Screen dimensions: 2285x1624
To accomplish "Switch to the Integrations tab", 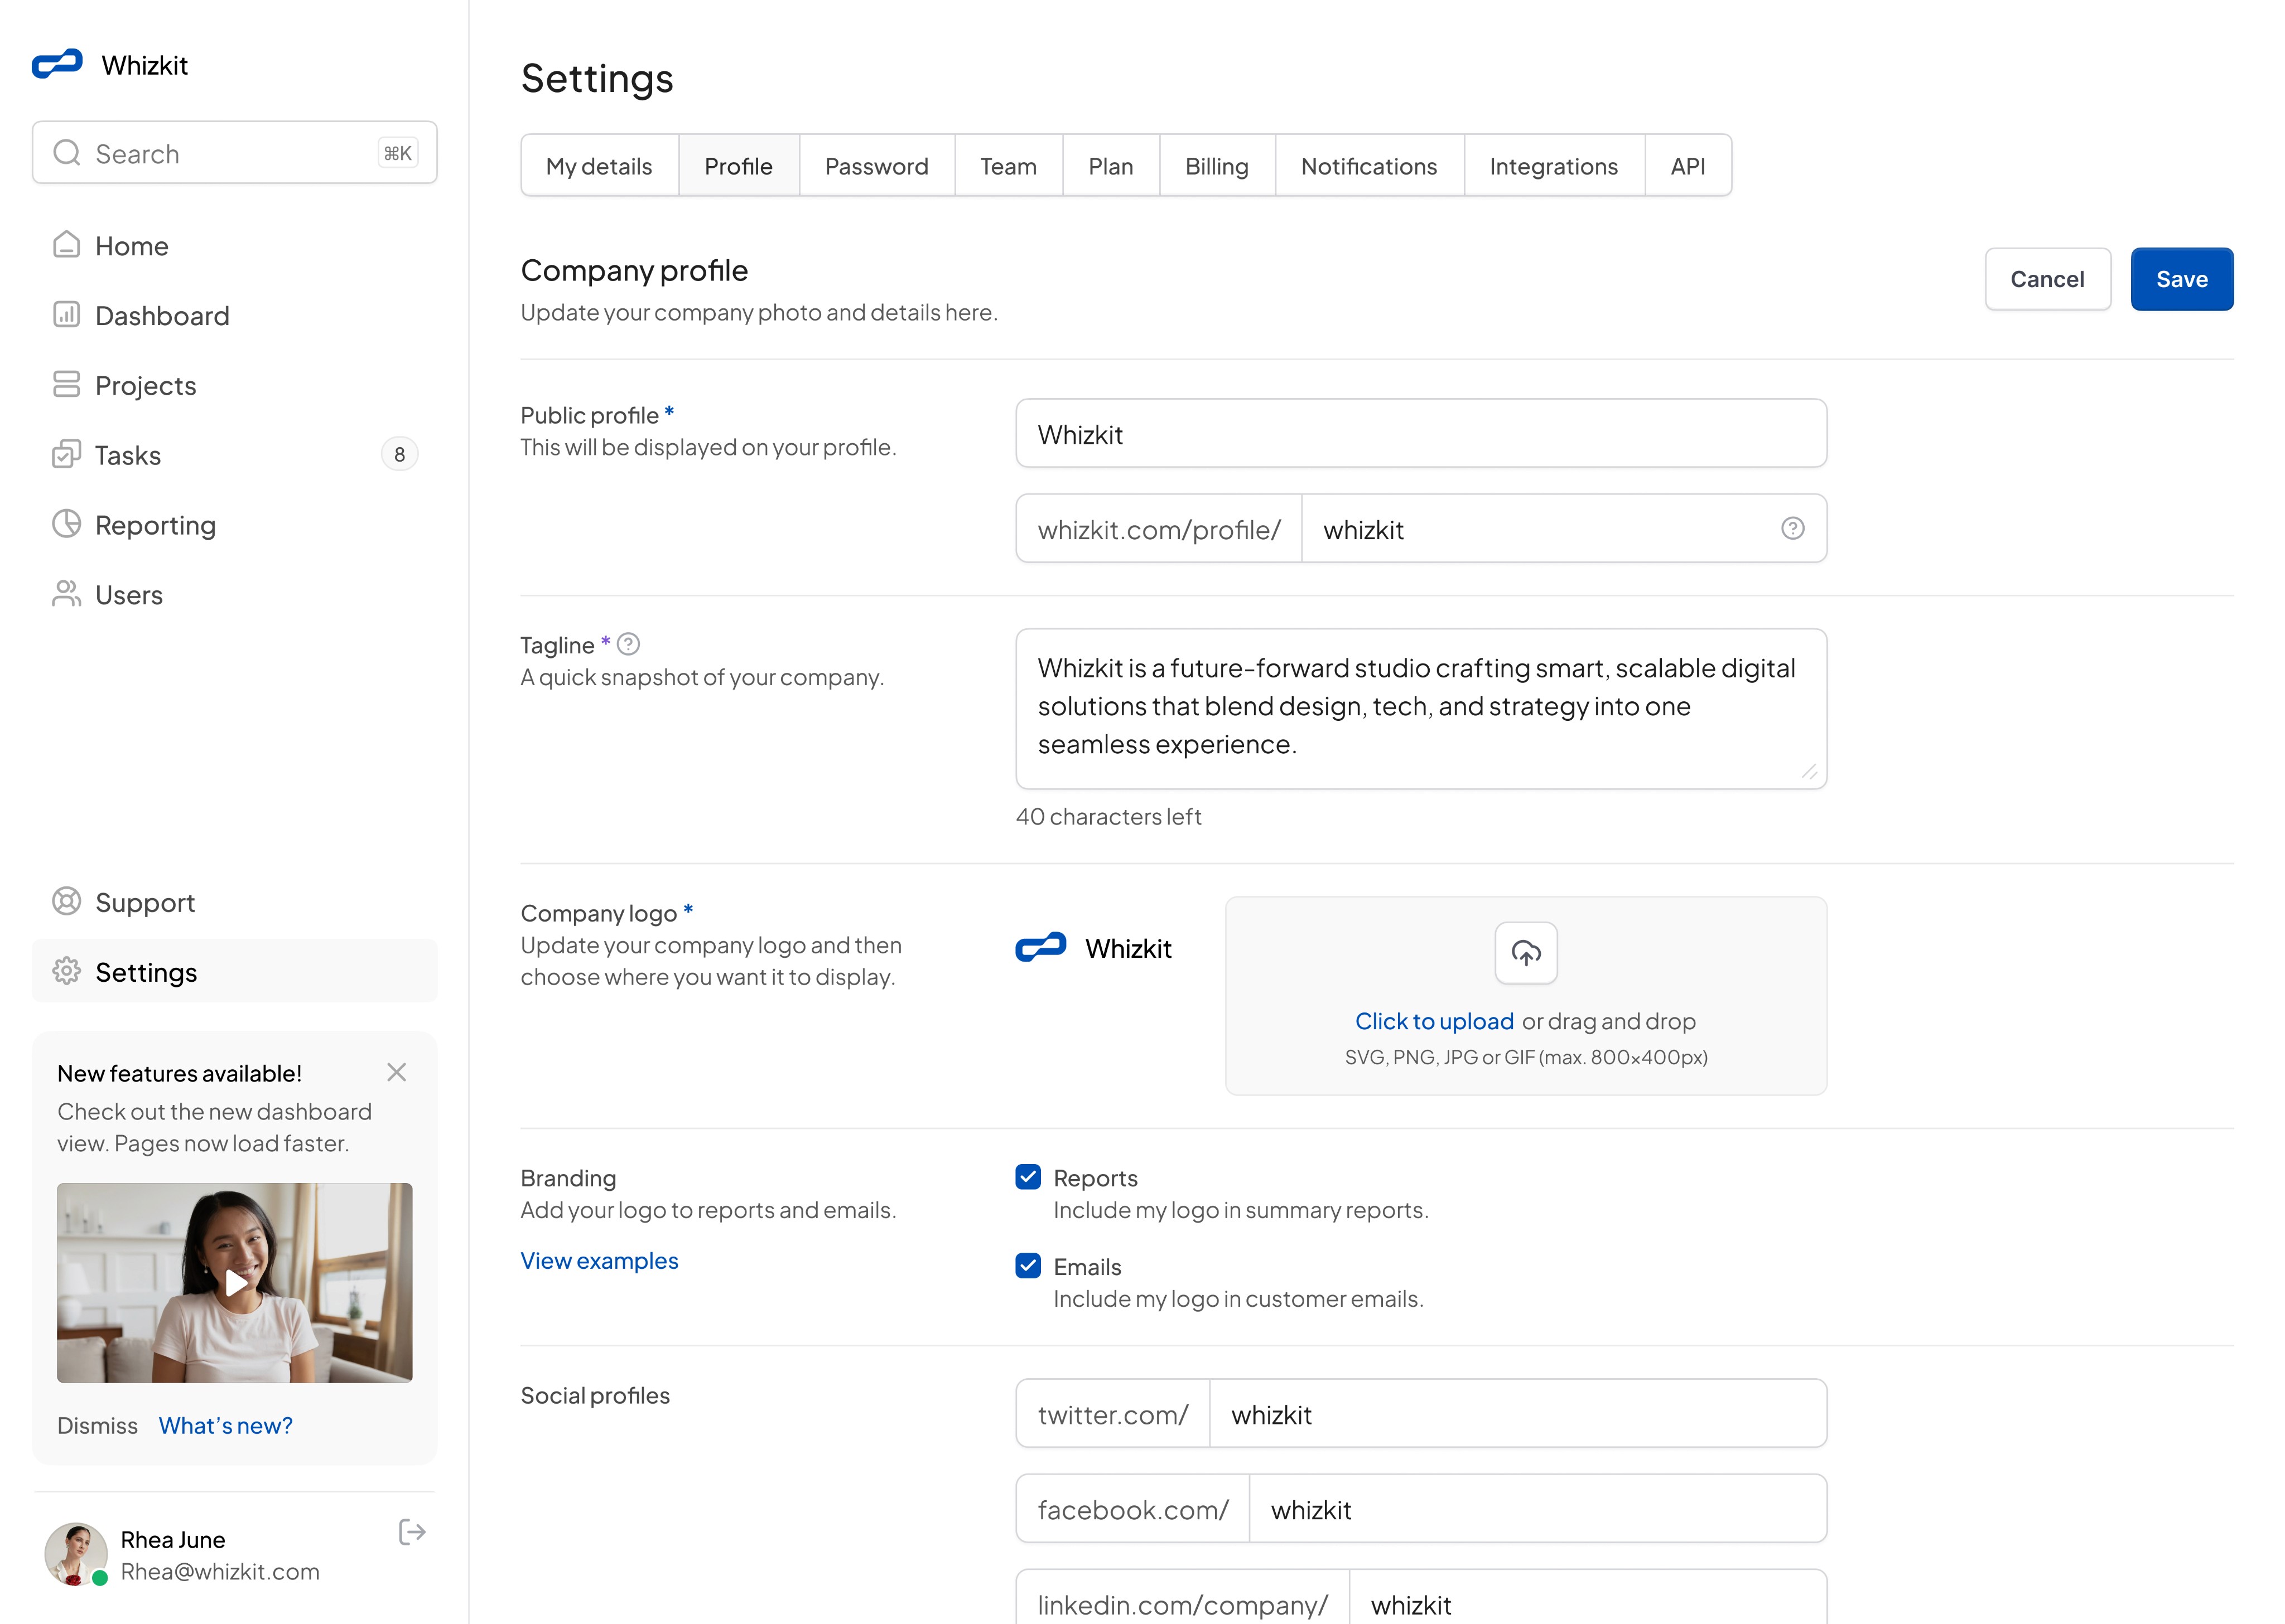I will (x=1553, y=166).
